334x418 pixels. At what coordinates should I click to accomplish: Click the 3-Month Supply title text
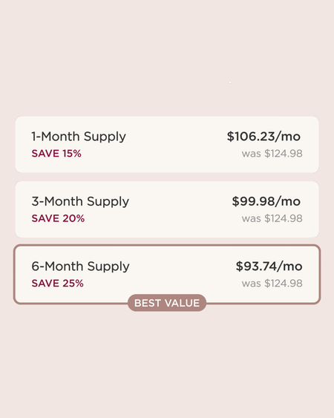click(80, 202)
